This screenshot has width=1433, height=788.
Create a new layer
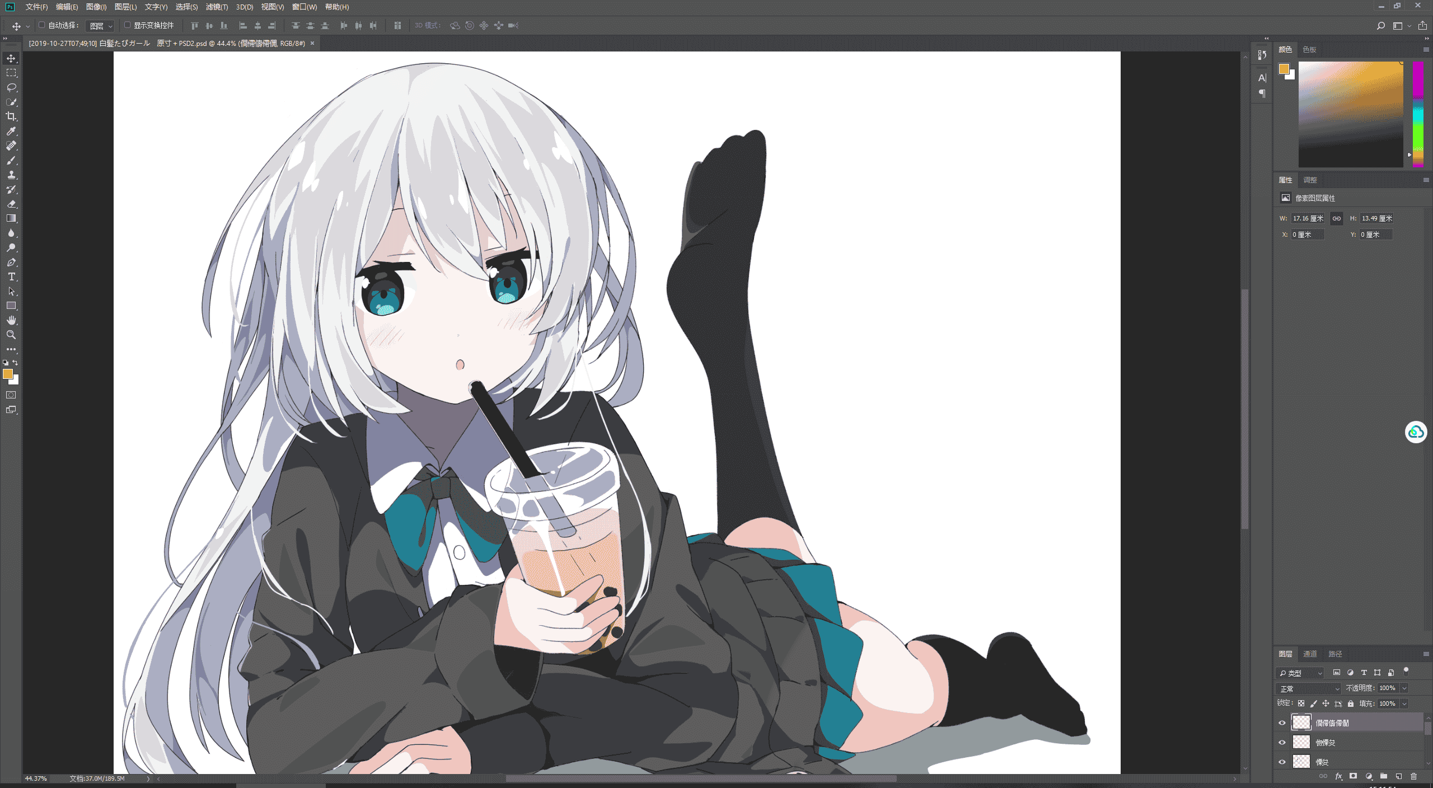click(x=1399, y=776)
